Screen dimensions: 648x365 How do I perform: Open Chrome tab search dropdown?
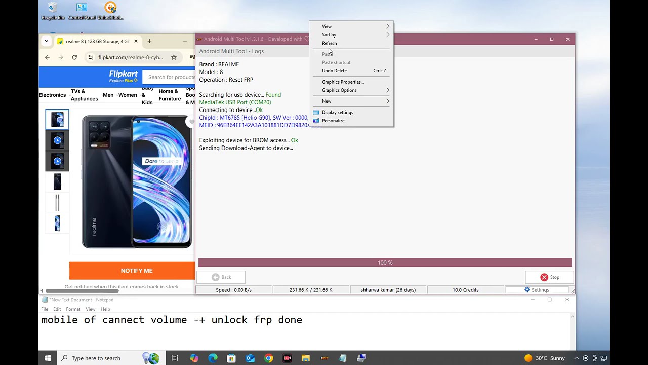coord(46,41)
